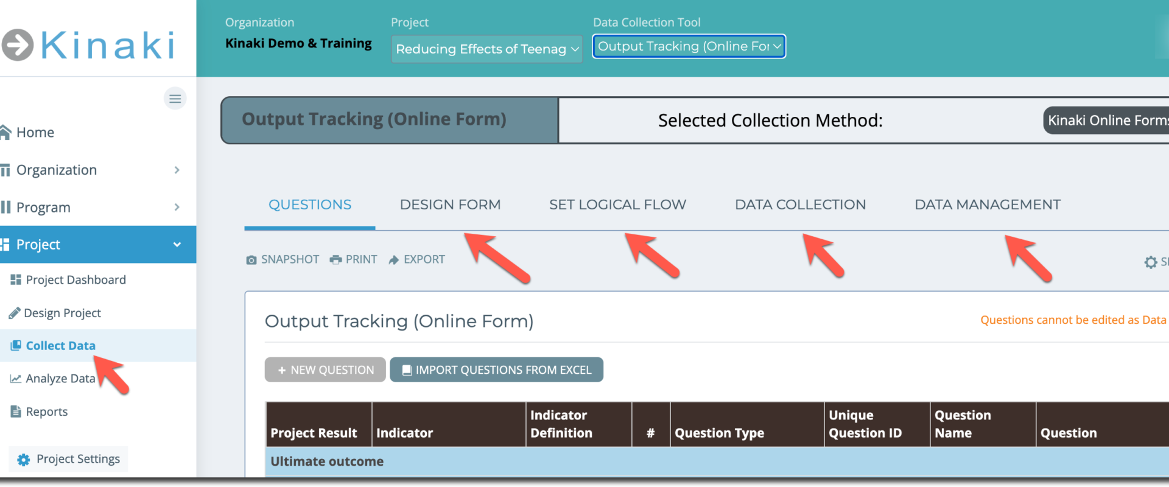1169x487 pixels.
Task: Click the Indicator Definition column header
Action: click(579, 424)
